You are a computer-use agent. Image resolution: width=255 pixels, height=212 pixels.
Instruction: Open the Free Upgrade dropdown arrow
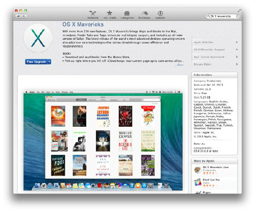coord(49,62)
